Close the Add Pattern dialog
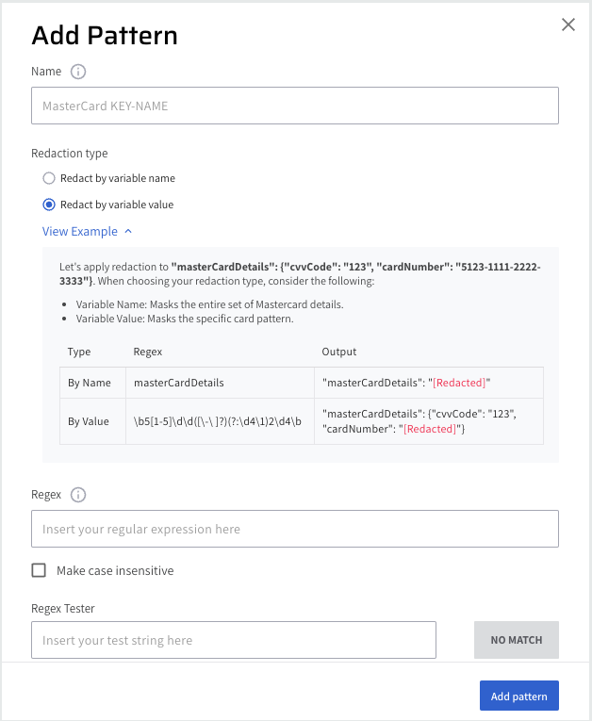 coord(567,25)
